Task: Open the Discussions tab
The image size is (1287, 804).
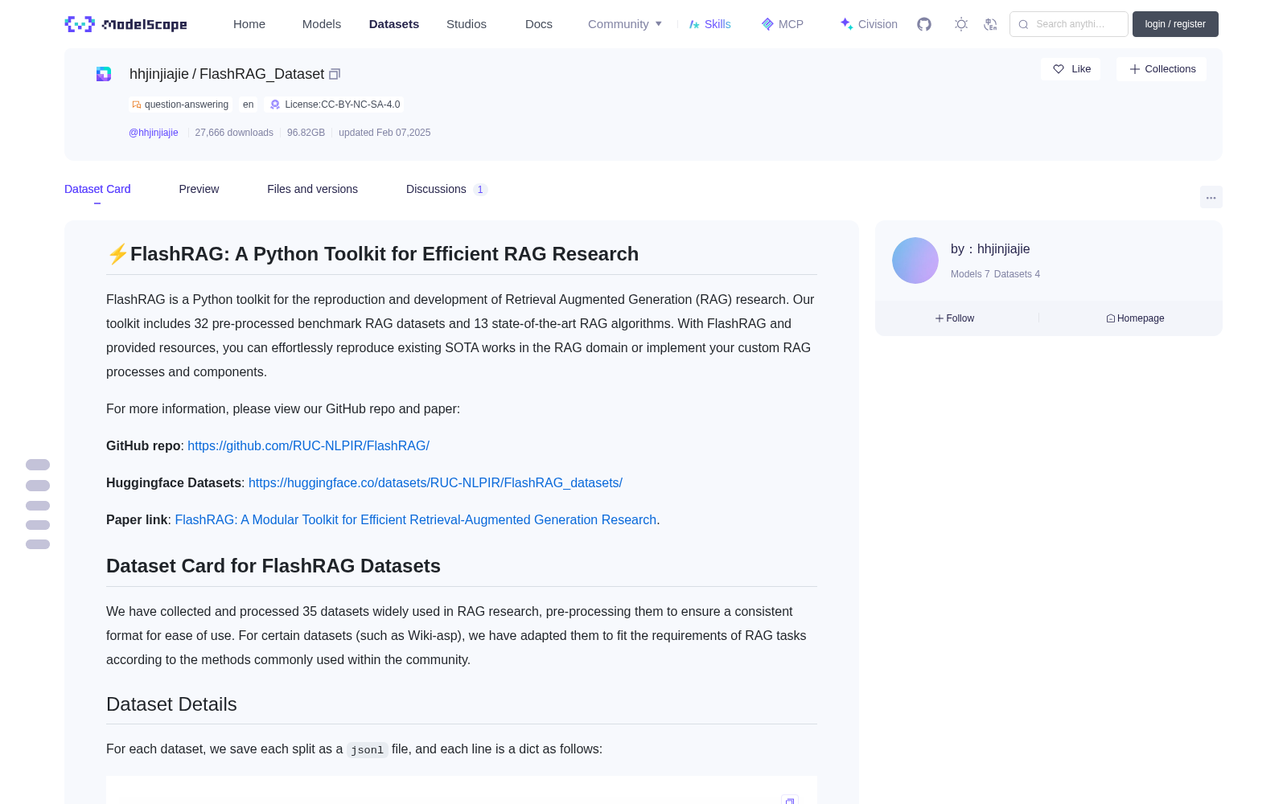Action: click(x=446, y=189)
